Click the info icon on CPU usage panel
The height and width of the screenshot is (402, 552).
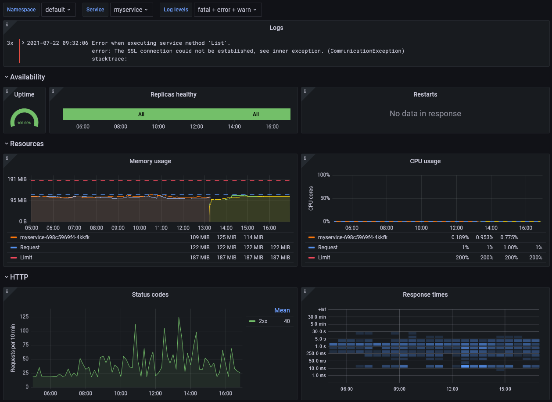[305, 158]
